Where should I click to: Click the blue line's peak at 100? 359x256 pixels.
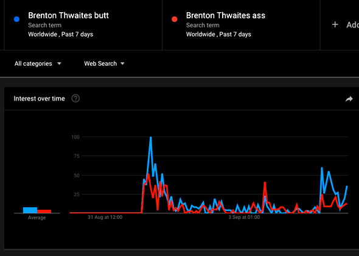click(x=150, y=137)
